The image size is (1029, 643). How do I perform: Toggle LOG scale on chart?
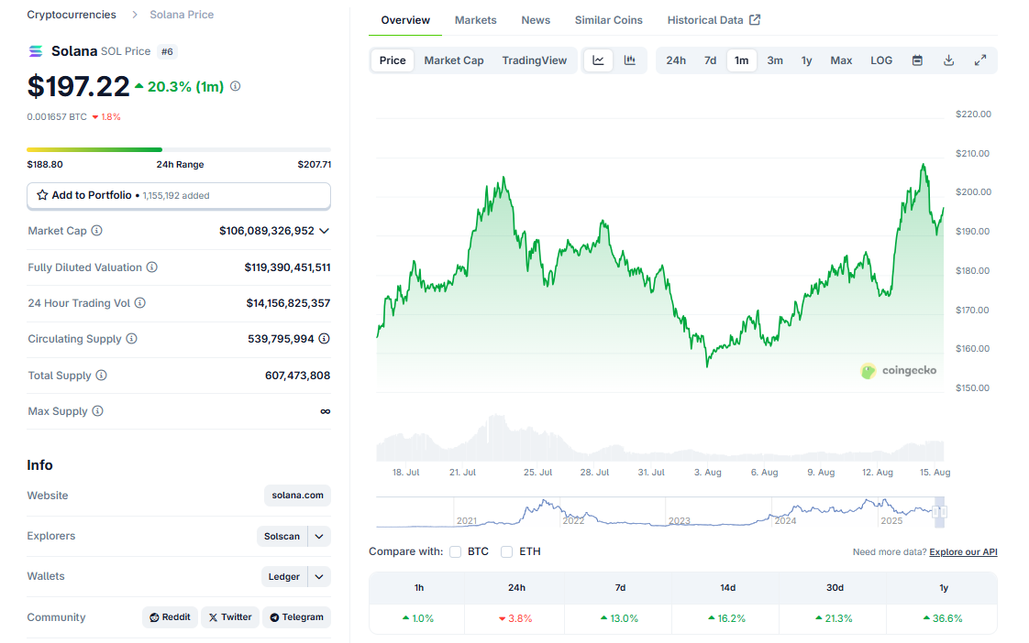(881, 60)
